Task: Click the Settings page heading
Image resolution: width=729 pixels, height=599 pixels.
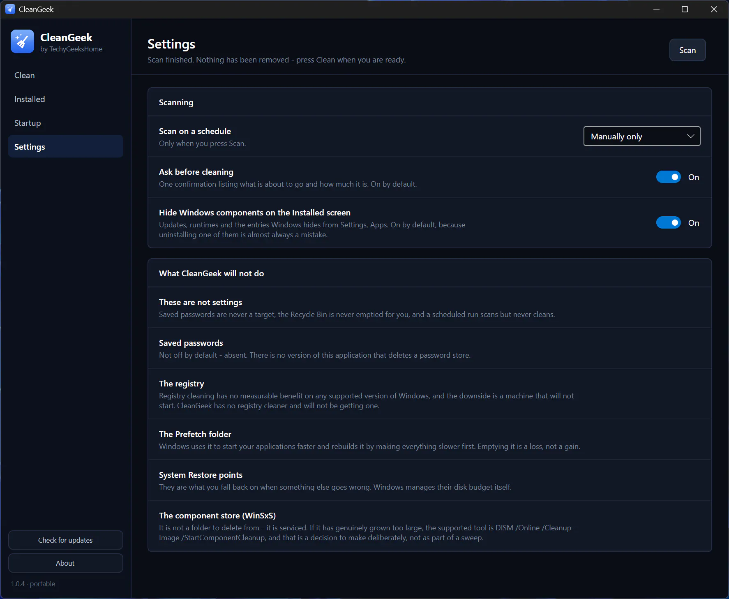Action: 171,44
